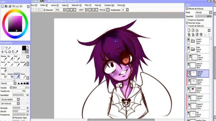Open the Selección menu
This screenshot has width=216, height=121.
[77, 5]
